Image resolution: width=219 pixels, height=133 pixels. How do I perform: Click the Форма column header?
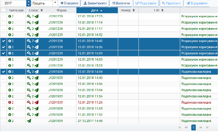point(61,10)
